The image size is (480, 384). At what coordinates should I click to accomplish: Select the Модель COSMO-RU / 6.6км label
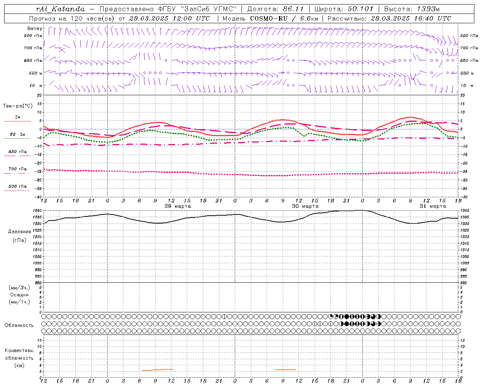pyautogui.click(x=270, y=18)
